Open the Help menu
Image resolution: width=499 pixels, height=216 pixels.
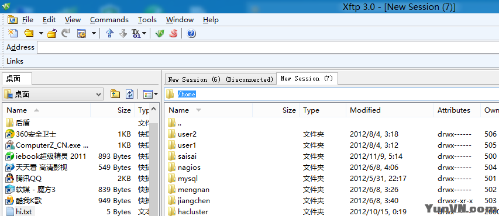[211, 20]
